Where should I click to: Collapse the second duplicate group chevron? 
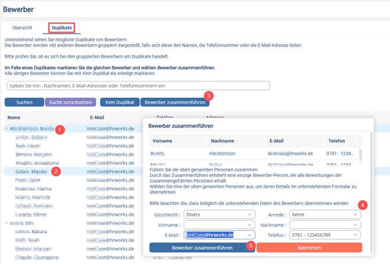(7, 223)
